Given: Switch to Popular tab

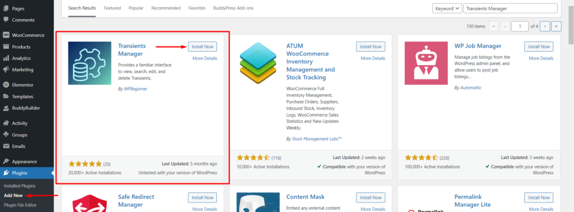Looking at the screenshot, I should click(x=136, y=8).
